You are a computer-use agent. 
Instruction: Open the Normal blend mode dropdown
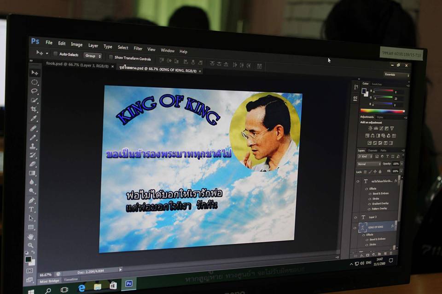(369, 164)
